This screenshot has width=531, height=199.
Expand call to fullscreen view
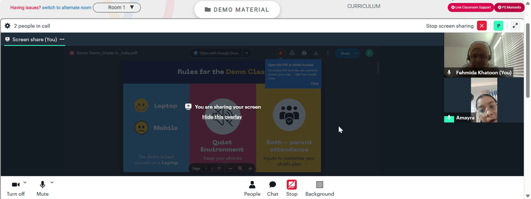tap(515, 25)
